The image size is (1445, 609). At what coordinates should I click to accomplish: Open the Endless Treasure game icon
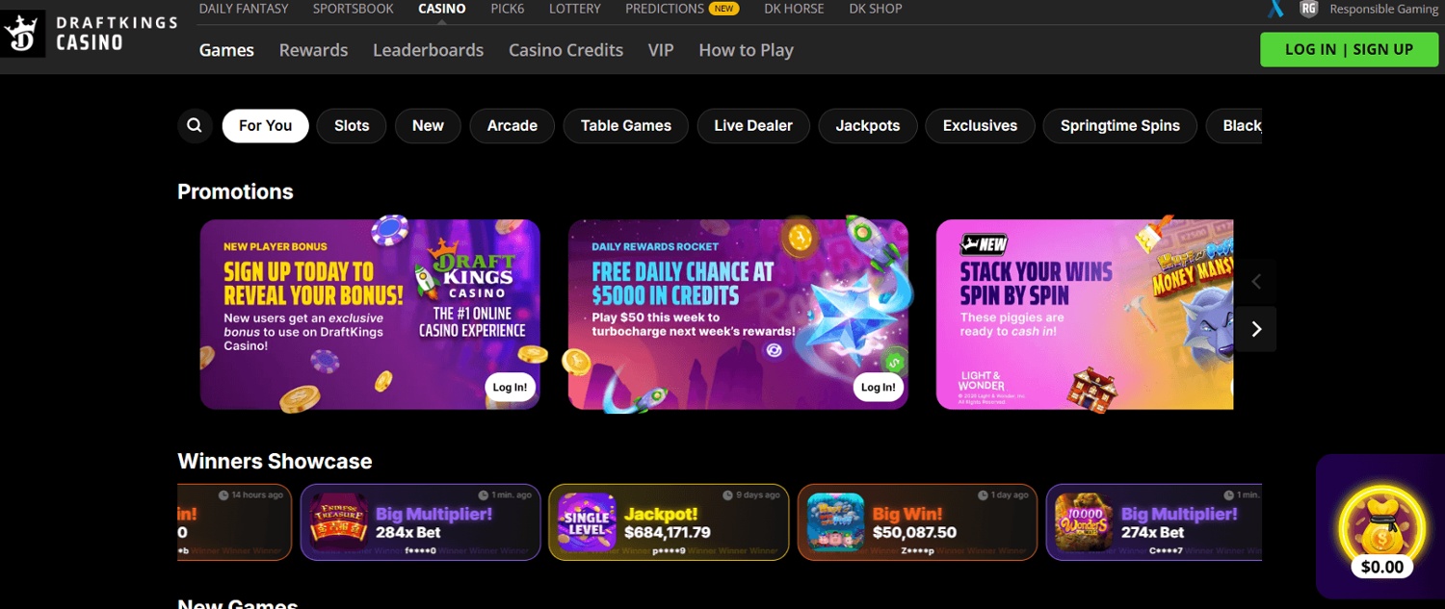(x=339, y=522)
